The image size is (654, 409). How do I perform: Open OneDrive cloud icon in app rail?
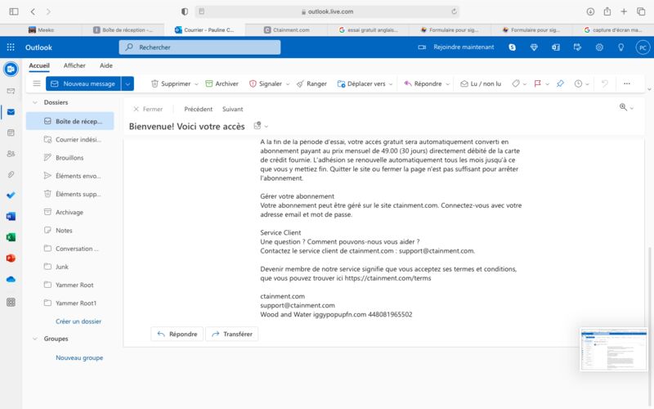(x=11, y=279)
